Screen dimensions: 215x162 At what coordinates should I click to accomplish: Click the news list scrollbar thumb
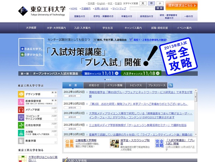tap(196, 97)
